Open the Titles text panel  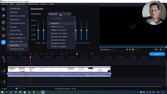point(3,29)
